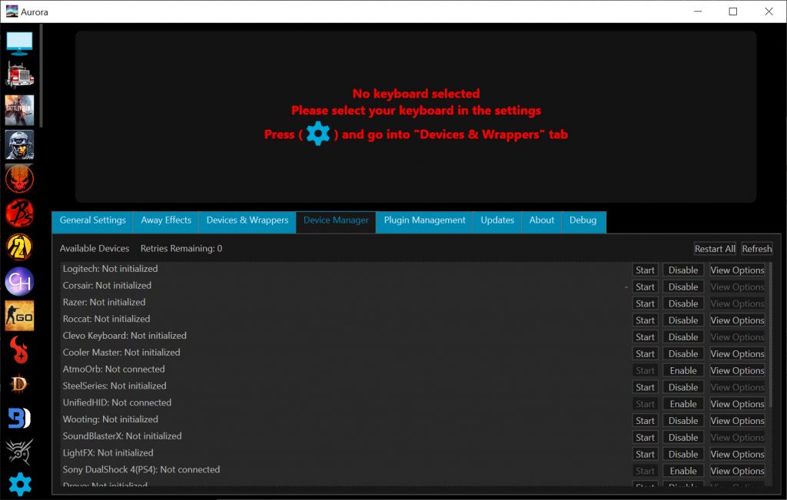Disable the Cooler Master device
This screenshot has height=500, width=787.
click(x=683, y=354)
